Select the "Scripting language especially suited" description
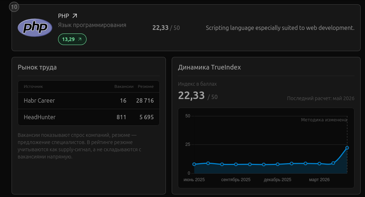This screenshot has width=365, height=197. (280, 28)
